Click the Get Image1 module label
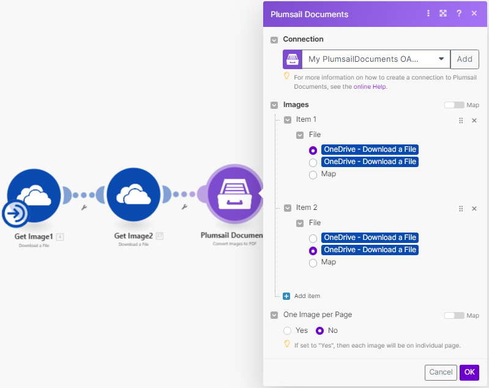Screen dimensions: 489x388 pyautogui.click(x=34, y=236)
